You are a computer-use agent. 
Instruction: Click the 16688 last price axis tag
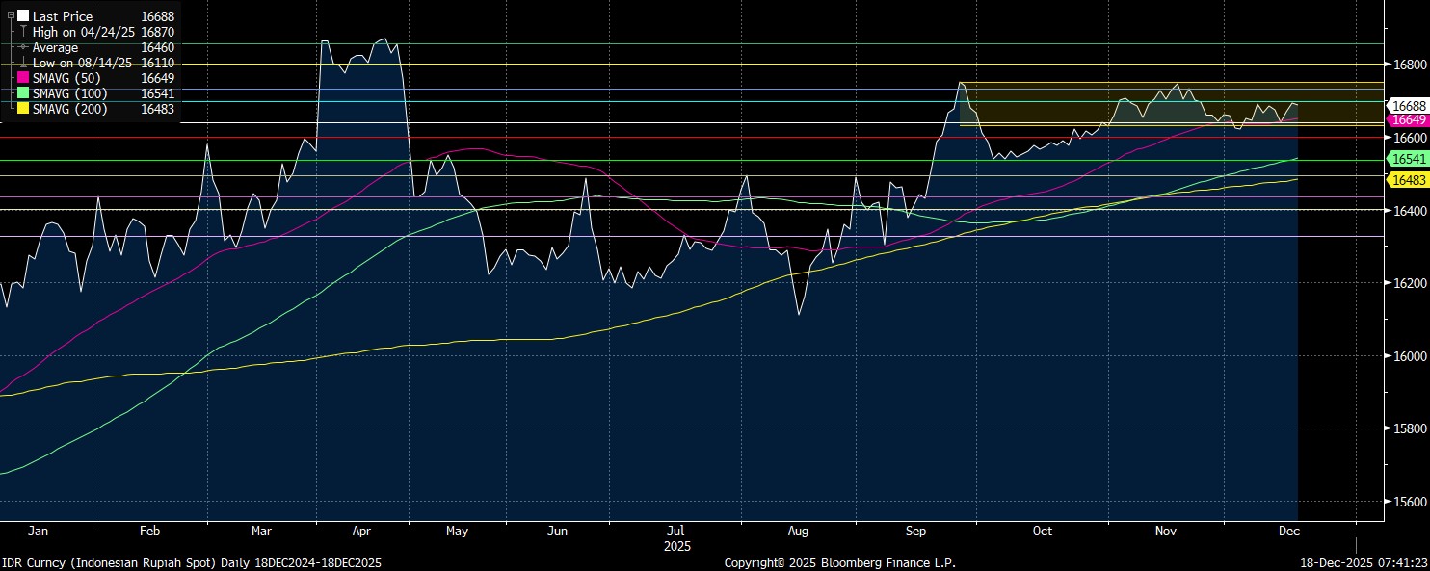[x=1407, y=105]
